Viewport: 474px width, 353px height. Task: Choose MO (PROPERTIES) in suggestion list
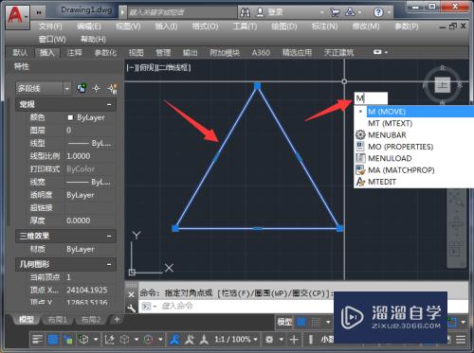[x=413, y=147]
